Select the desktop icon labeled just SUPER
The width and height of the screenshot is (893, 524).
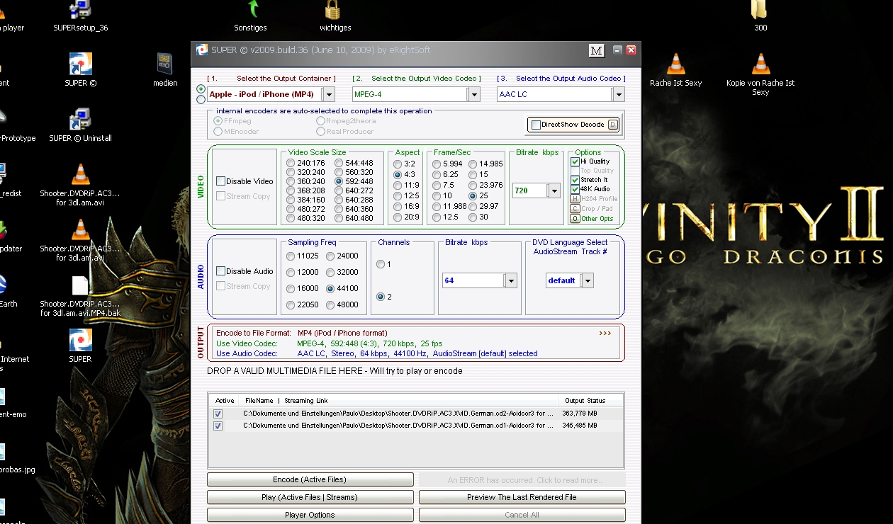pyautogui.click(x=80, y=346)
